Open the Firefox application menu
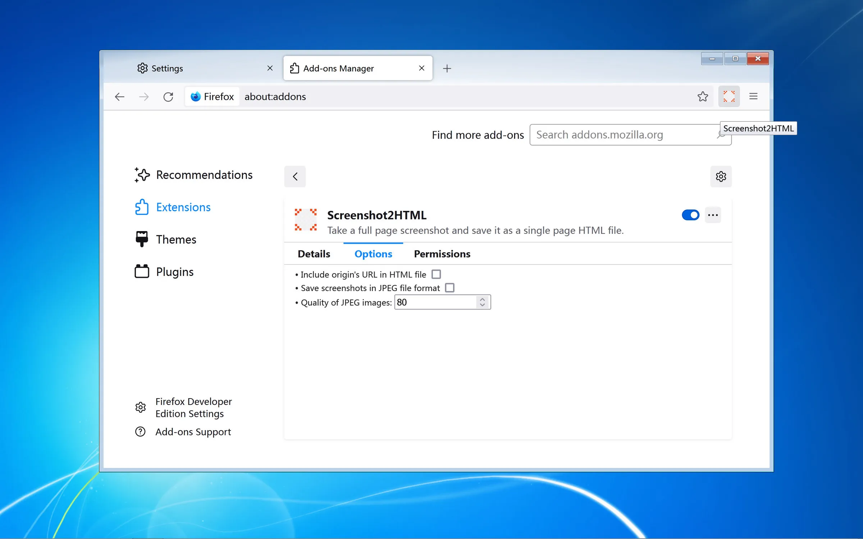 [753, 96]
